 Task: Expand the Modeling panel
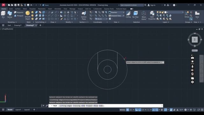click(x=12, y=22)
